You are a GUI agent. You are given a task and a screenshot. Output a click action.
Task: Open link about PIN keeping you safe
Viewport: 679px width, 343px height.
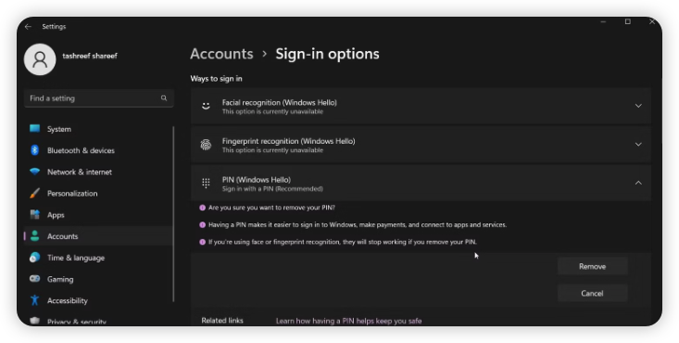(348, 321)
